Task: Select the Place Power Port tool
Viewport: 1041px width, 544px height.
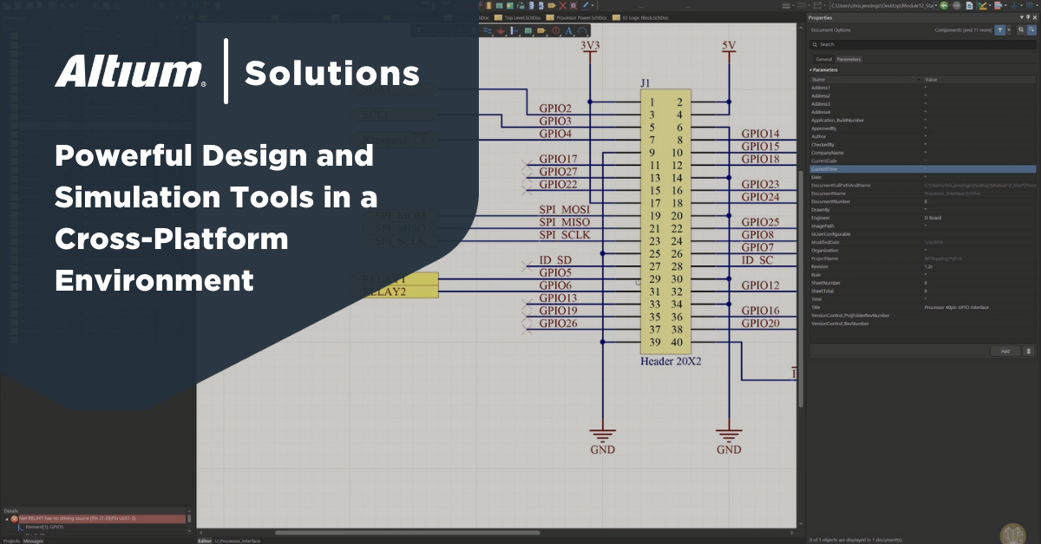Action: (501, 30)
